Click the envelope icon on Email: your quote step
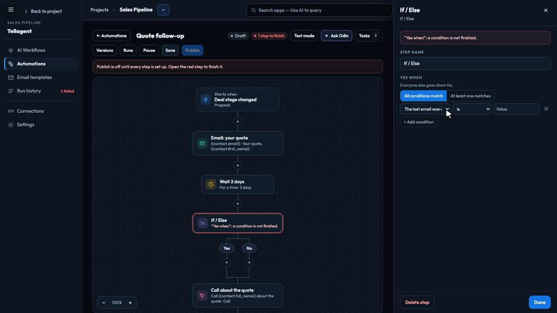 pos(202,143)
